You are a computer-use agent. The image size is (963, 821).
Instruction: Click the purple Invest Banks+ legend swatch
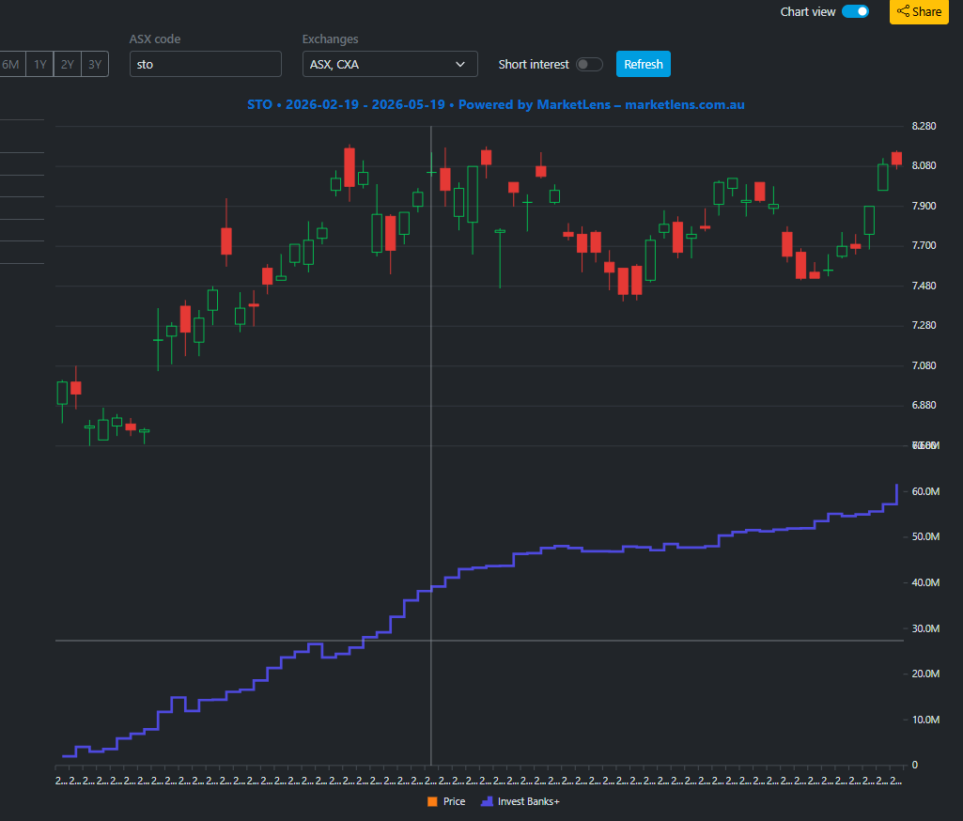pyautogui.click(x=487, y=801)
